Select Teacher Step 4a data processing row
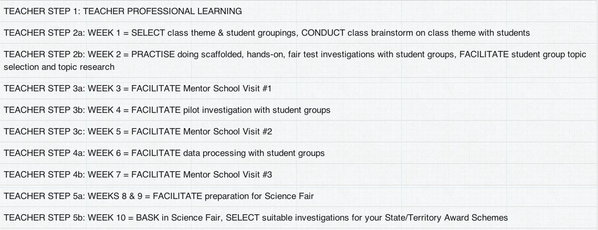The image size is (598, 230). pos(299,153)
